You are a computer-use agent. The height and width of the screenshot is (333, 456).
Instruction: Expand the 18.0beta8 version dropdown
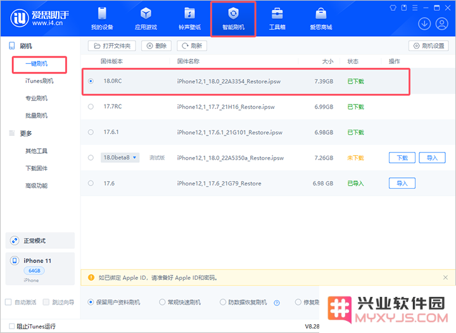tap(120, 158)
